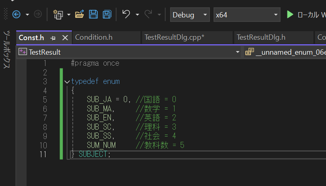The width and height of the screenshot is (326, 186).
Task: Click the Undo arrow icon
Action: pos(126,15)
